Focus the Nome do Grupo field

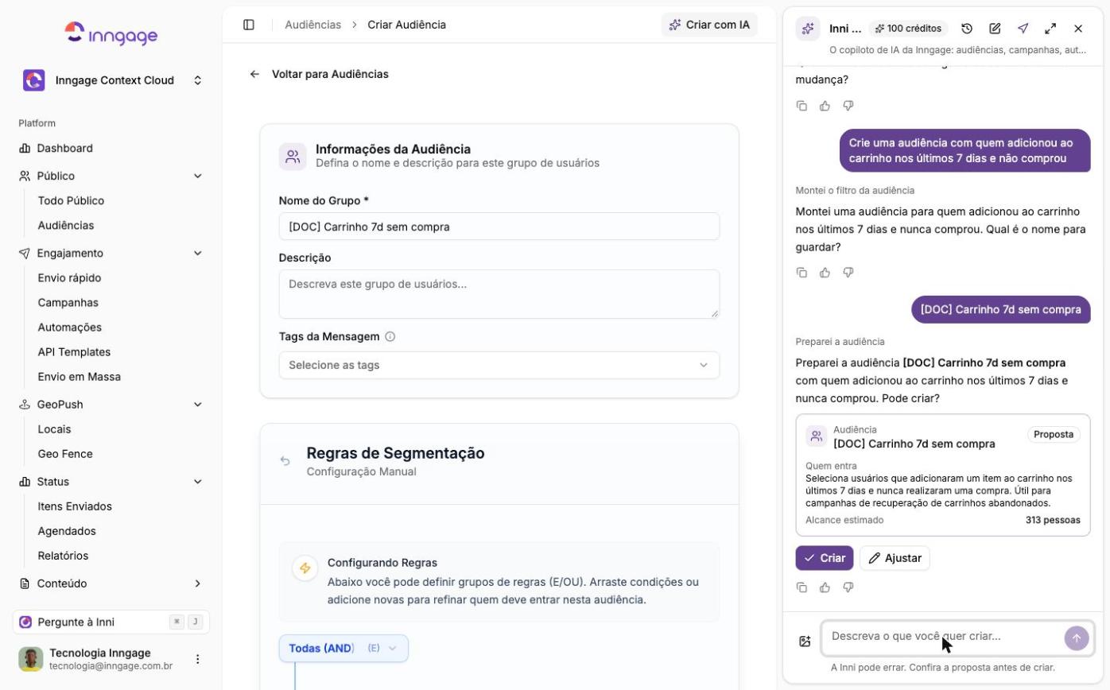499,227
